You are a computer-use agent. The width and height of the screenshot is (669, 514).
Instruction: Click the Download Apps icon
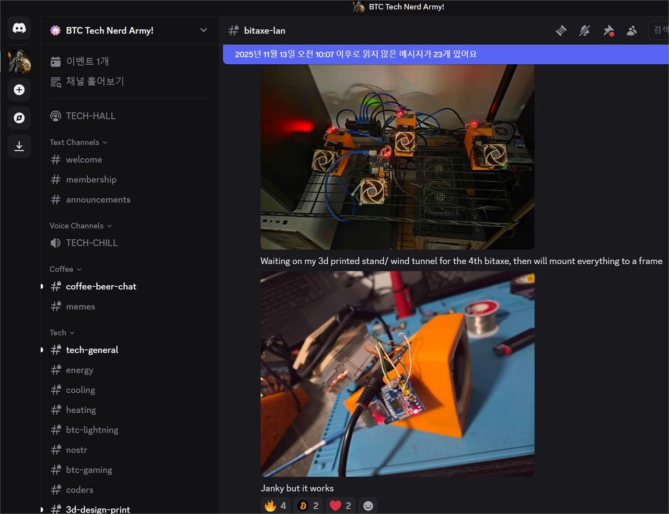point(19,146)
